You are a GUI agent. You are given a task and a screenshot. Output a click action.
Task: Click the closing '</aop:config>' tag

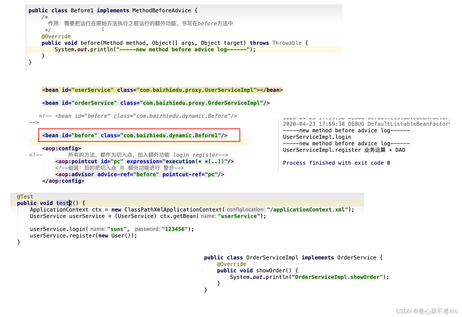pos(63,181)
